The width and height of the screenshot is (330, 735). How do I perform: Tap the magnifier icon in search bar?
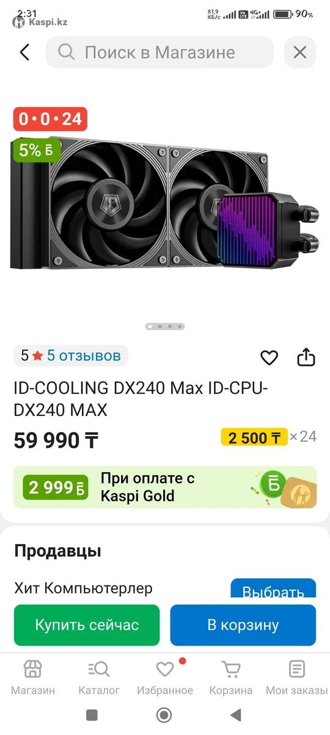(x=66, y=52)
